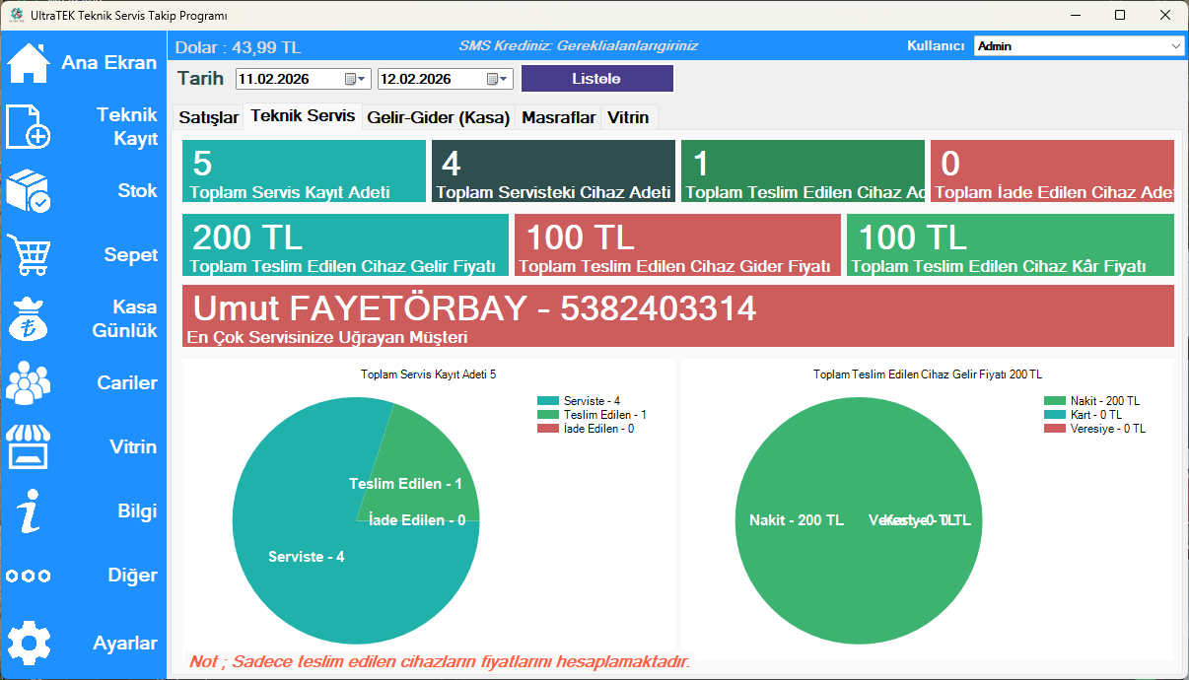Click the start date 11.02.2026 field
This screenshot has width=1189, height=680.
[x=288, y=79]
